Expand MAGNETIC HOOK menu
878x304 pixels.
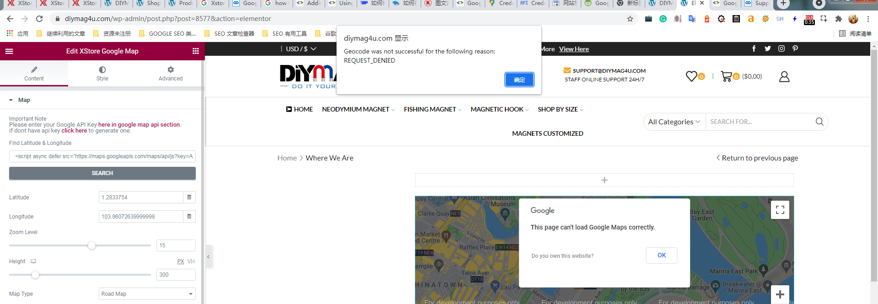coord(499,109)
